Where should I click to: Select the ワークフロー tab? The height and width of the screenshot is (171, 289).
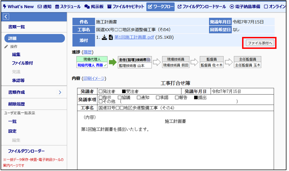click(x=160, y=6)
